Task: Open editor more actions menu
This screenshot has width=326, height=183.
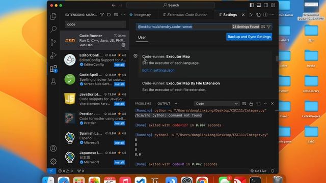Action: click(x=273, y=15)
